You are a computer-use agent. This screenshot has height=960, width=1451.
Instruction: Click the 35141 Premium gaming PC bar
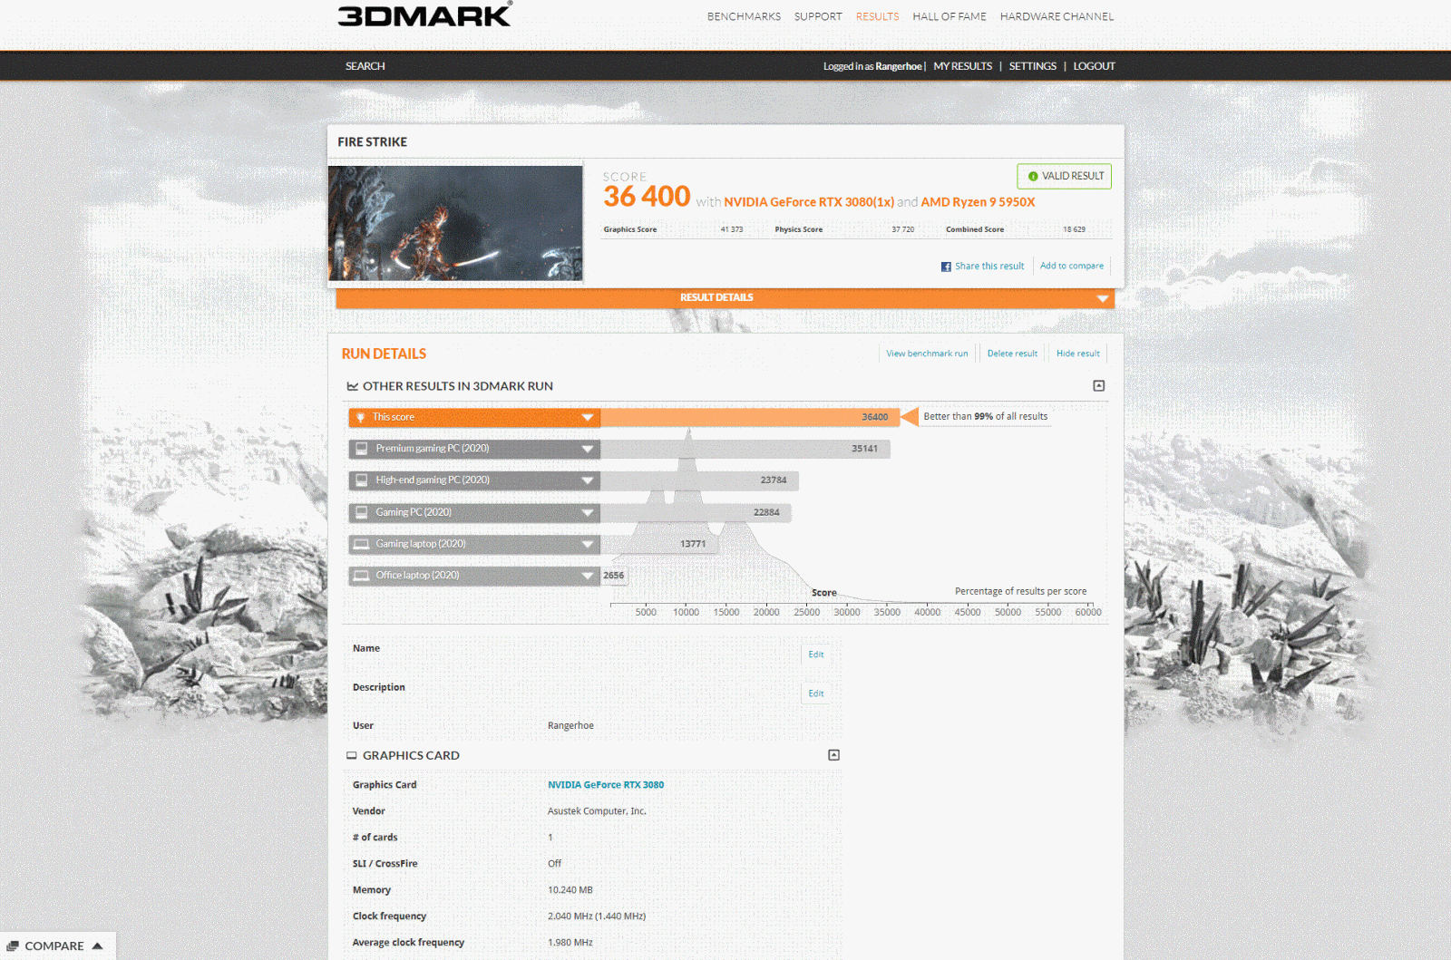pyautogui.click(x=745, y=449)
